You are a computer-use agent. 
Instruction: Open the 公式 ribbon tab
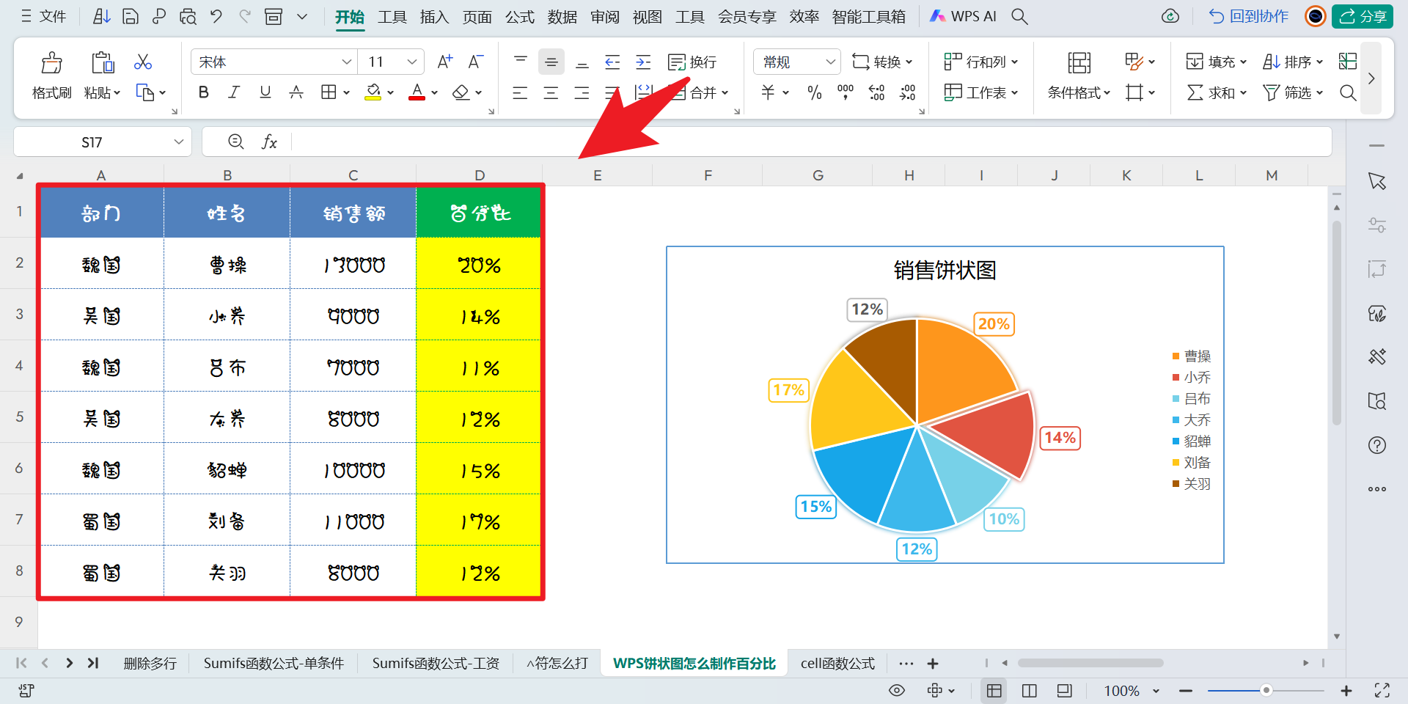(520, 16)
